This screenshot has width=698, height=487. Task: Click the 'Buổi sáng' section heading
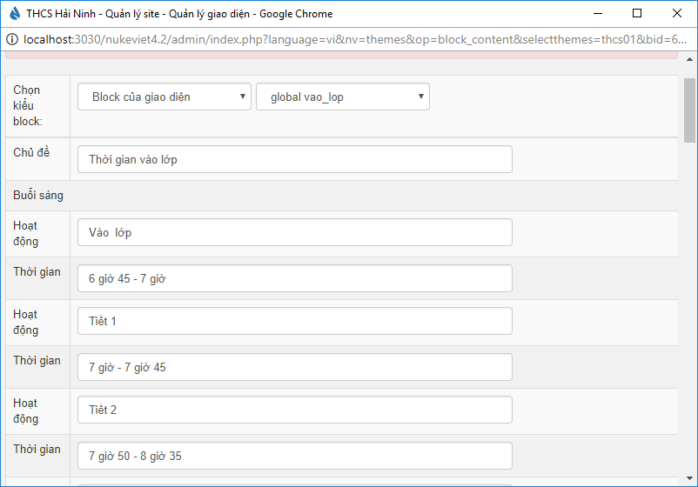38,196
